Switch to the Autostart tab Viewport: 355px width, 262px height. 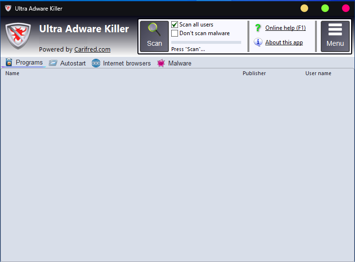[x=67, y=63]
